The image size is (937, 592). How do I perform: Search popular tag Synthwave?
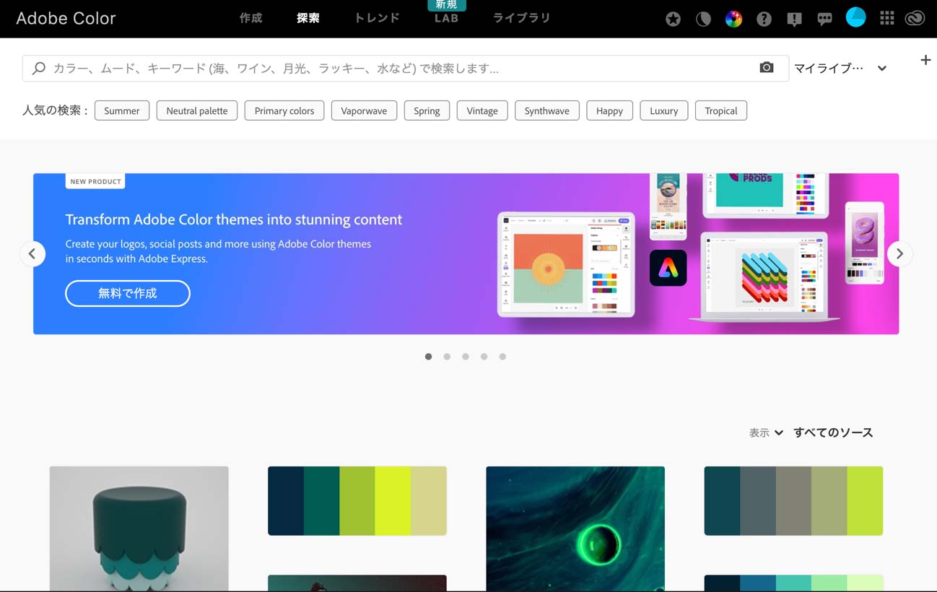click(x=546, y=110)
